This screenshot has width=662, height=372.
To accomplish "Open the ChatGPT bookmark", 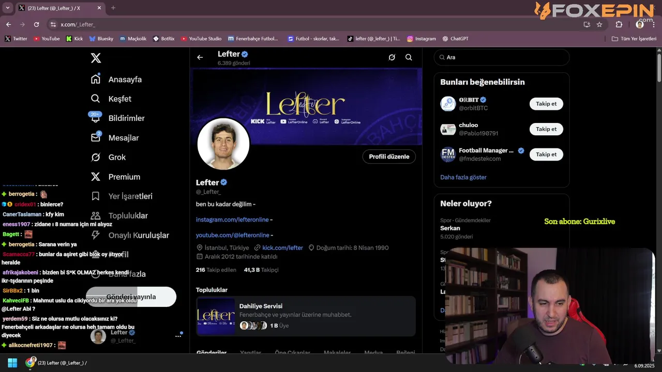I will coord(456,39).
